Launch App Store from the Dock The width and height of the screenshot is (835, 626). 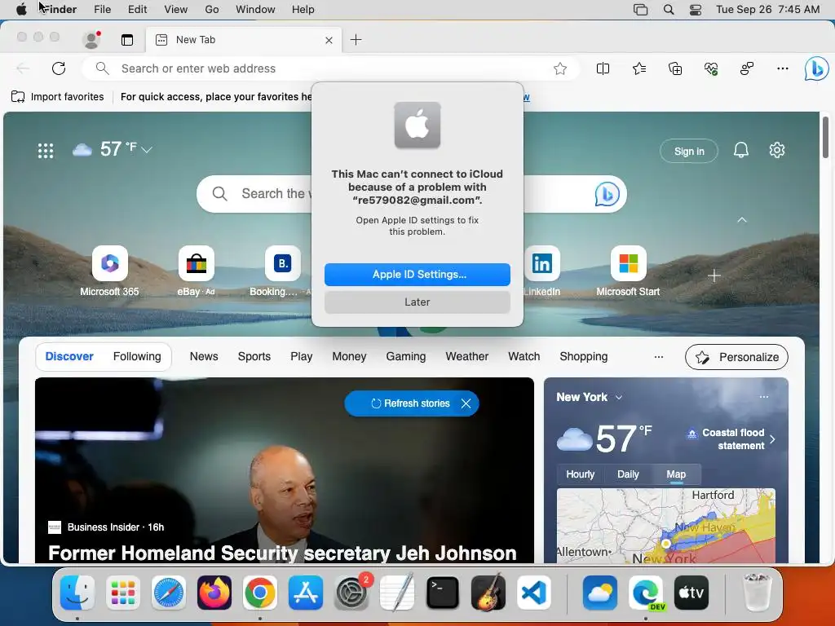[x=306, y=593]
